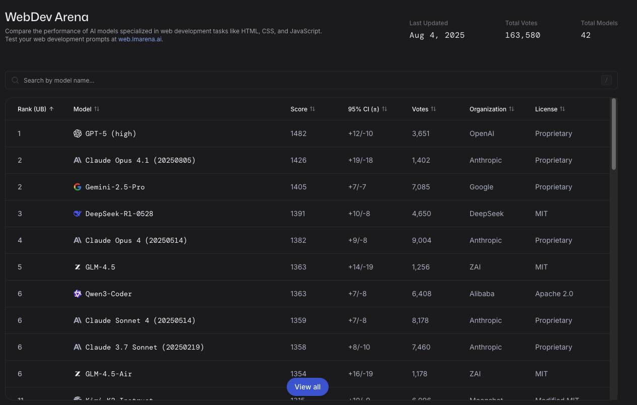Image resolution: width=637 pixels, height=405 pixels.
Task: Click the Anthropic logo beside Claude Sonnet 4
Action: pos(78,320)
